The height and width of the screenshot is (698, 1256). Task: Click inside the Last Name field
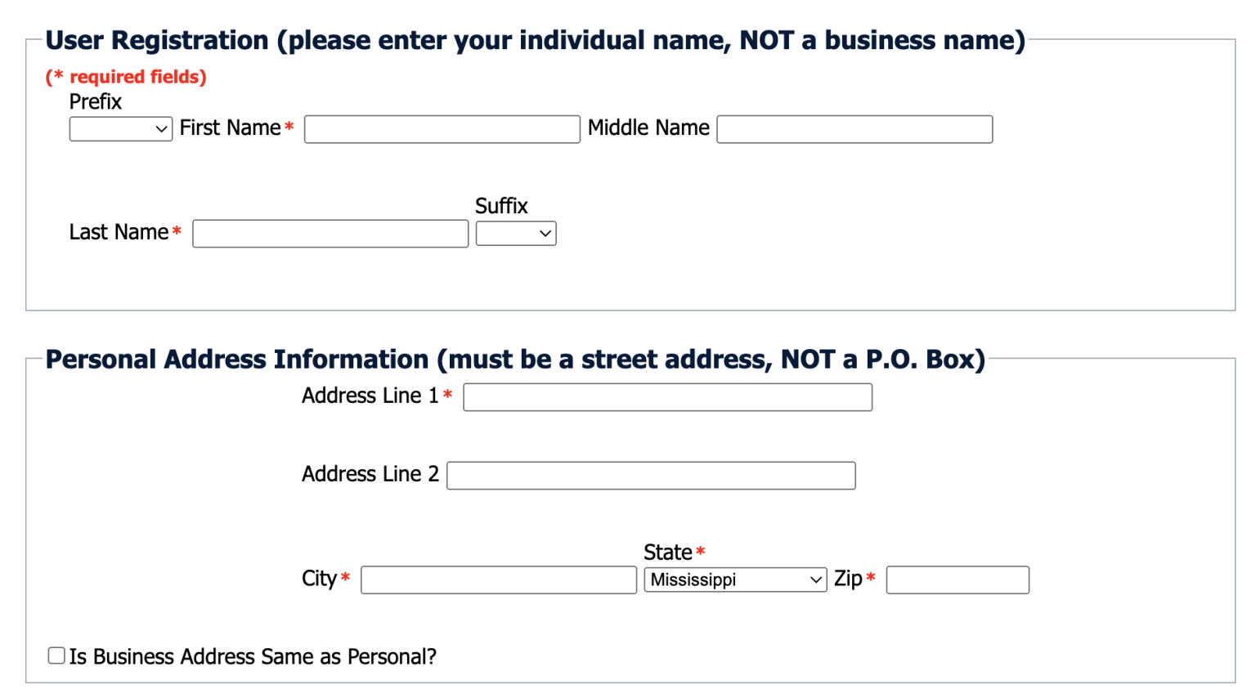[330, 233]
